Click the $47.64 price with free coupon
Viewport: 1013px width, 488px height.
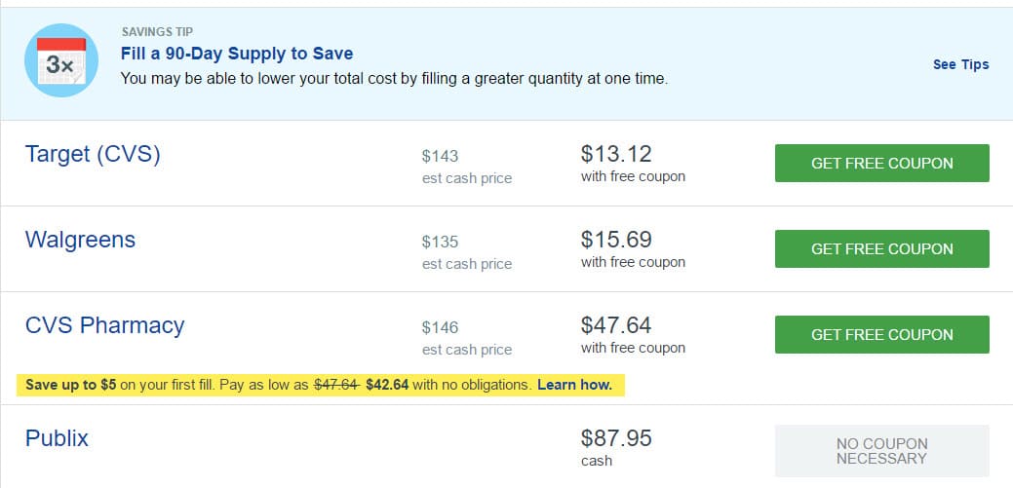click(x=616, y=324)
